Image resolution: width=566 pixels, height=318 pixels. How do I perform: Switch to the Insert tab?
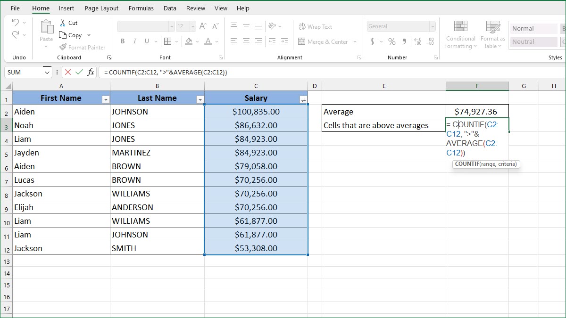(67, 8)
